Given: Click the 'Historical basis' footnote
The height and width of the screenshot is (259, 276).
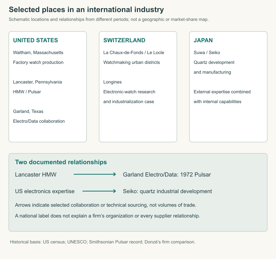Looking at the screenshot, I should [103, 242].
